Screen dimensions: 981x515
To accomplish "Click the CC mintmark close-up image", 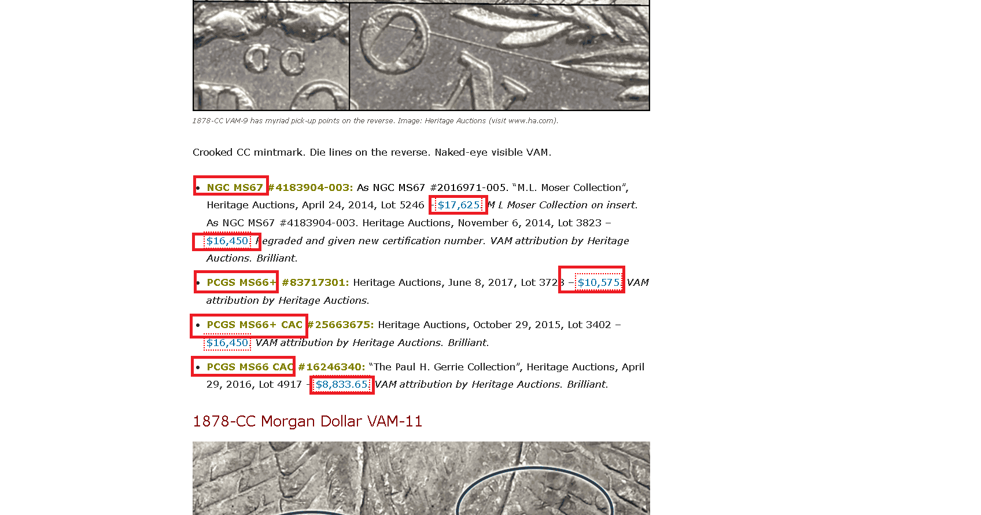I will (x=271, y=57).
